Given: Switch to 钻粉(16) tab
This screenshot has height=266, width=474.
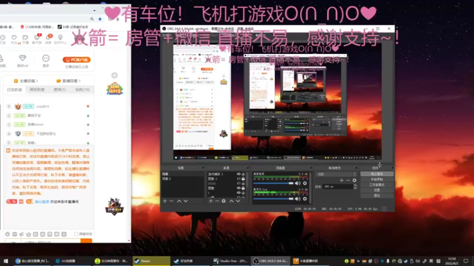Looking at the screenshot, I should point(82,90).
